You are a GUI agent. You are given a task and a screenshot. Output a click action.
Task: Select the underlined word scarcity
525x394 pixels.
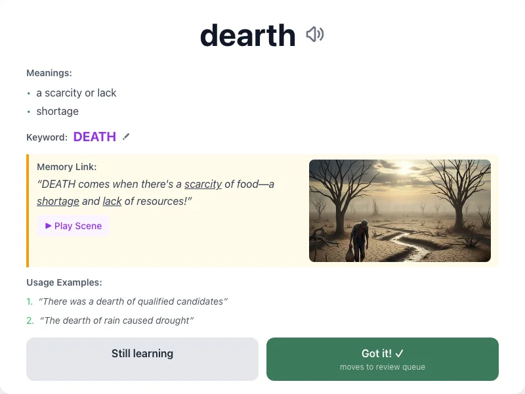coord(203,185)
